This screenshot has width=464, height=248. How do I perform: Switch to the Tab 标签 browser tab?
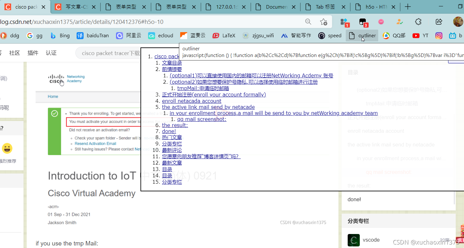326,7
